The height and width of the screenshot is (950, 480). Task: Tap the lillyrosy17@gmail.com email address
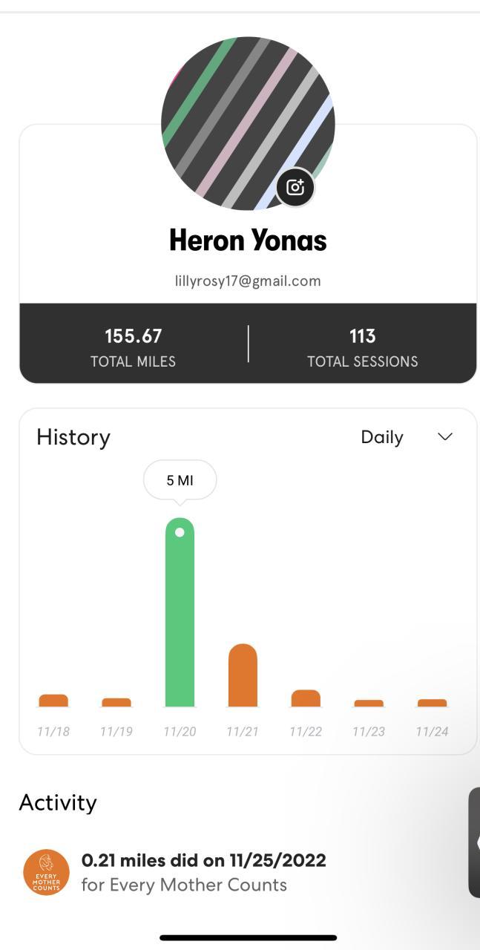coord(248,281)
